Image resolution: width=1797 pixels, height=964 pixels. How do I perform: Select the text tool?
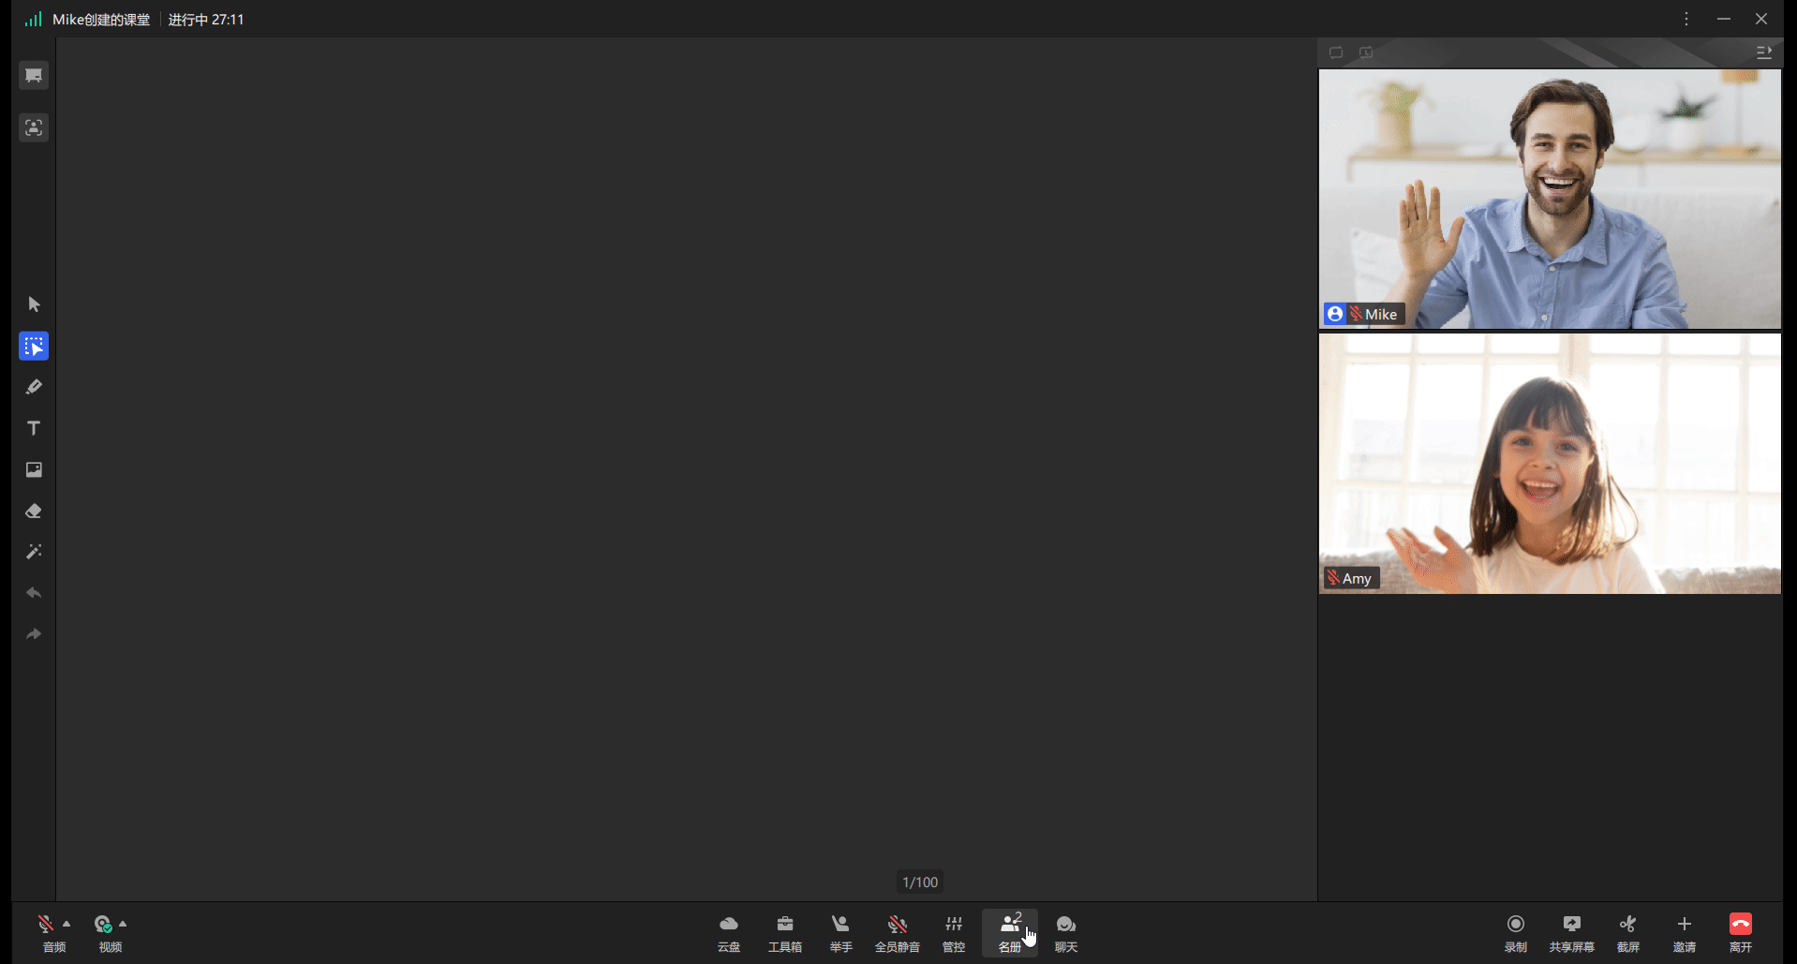34,428
